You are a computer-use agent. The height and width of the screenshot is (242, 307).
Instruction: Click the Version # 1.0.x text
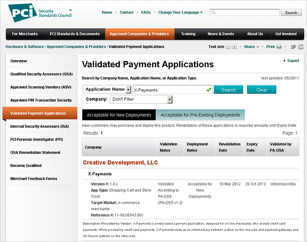[x=104, y=184]
